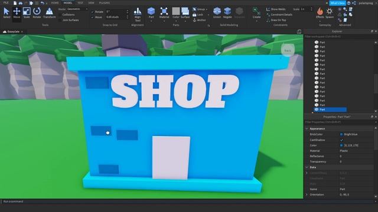Viewport: 378px width, 212px height.
Task: Expand the Group options arrow
Action: coord(207,9)
